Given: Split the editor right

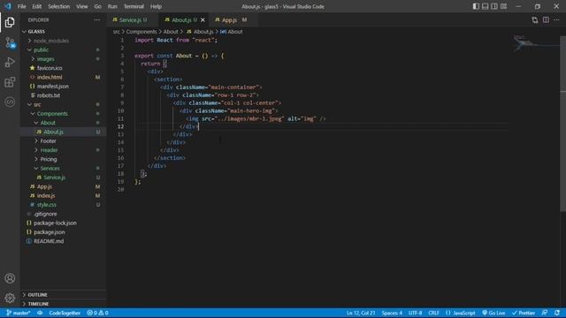Looking at the screenshot, I should 546,20.
